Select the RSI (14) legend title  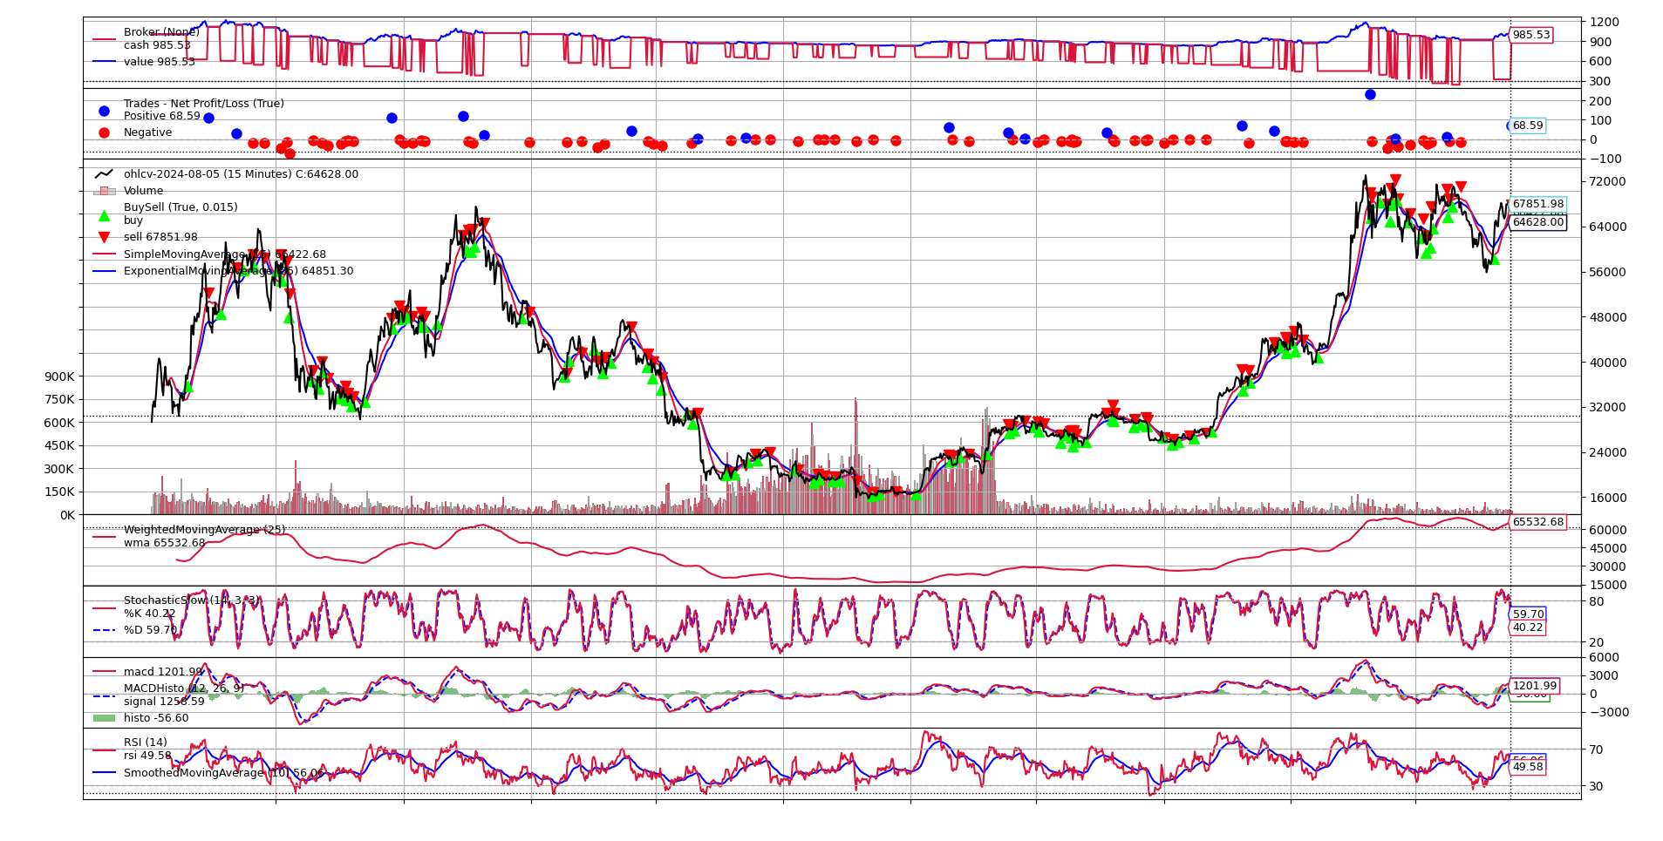click(x=145, y=743)
